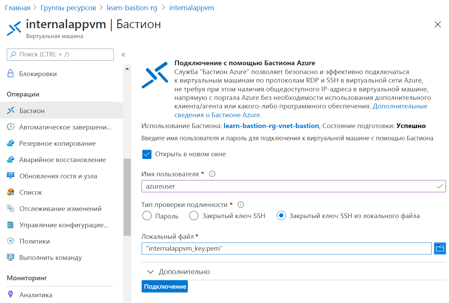This screenshot has height=303, width=449.
Task: Click the Выполнить команду icon
Action: click(x=11, y=257)
